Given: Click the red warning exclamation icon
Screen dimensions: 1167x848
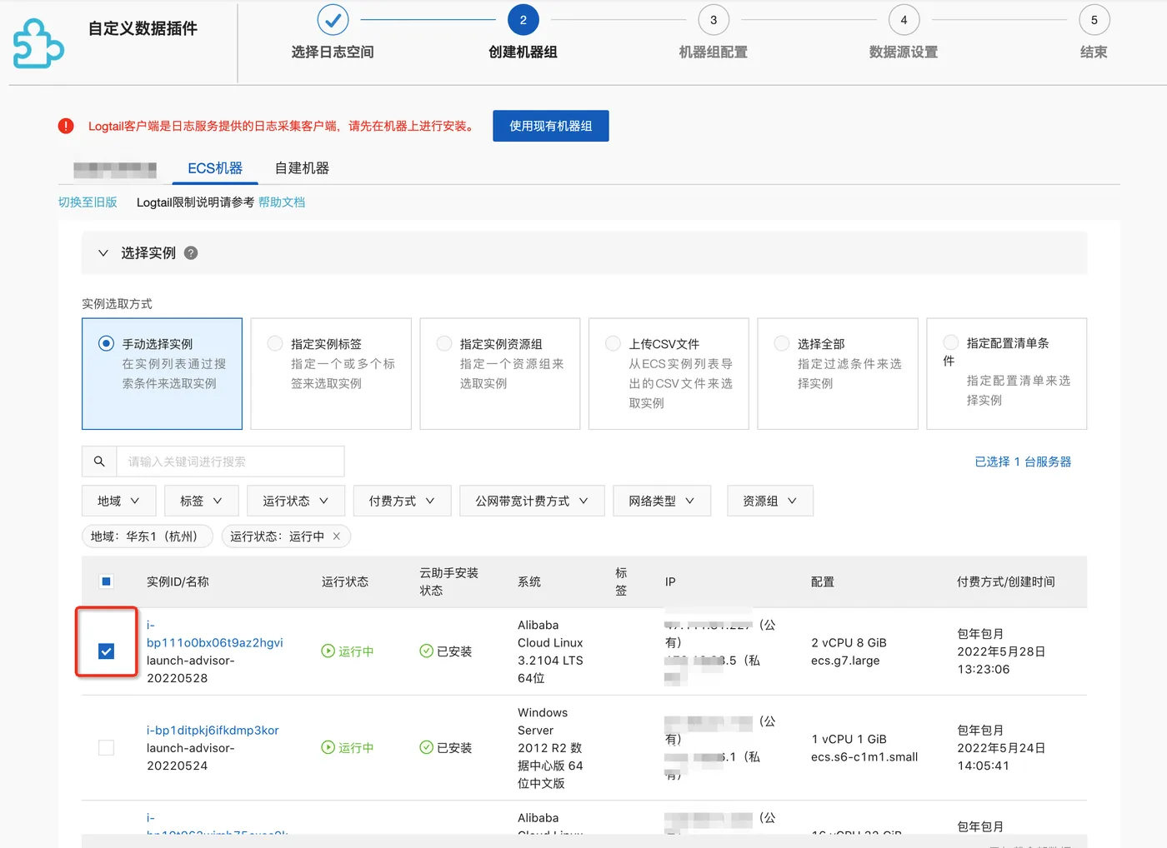Looking at the screenshot, I should pyautogui.click(x=66, y=126).
